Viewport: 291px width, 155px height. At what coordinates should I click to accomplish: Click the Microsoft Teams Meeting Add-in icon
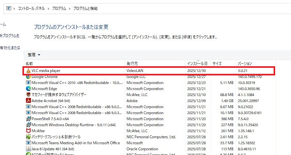coord(28,143)
